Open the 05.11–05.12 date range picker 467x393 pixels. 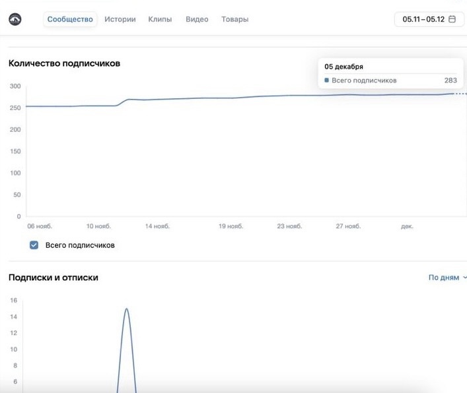429,19
